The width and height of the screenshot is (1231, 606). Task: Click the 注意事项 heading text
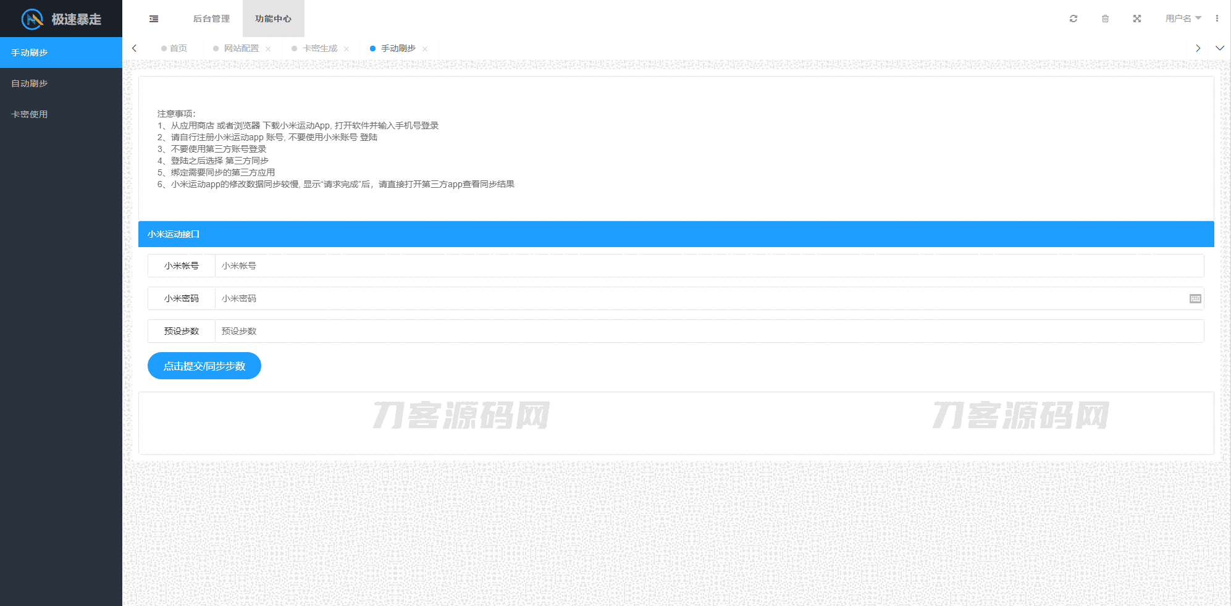click(176, 114)
